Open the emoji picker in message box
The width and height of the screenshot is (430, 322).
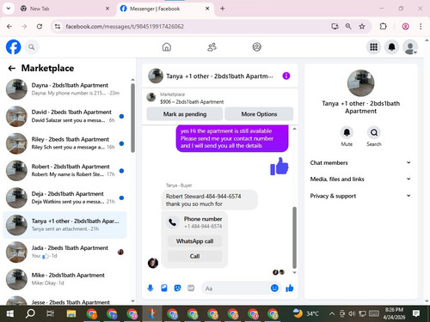274,288
